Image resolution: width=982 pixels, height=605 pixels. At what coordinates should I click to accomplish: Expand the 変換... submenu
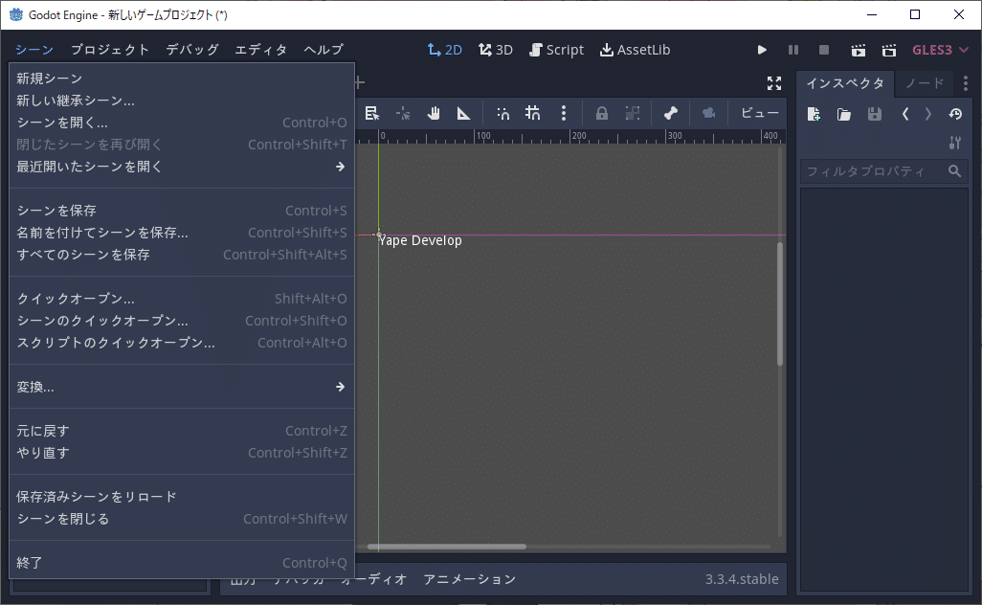pos(182,387)
